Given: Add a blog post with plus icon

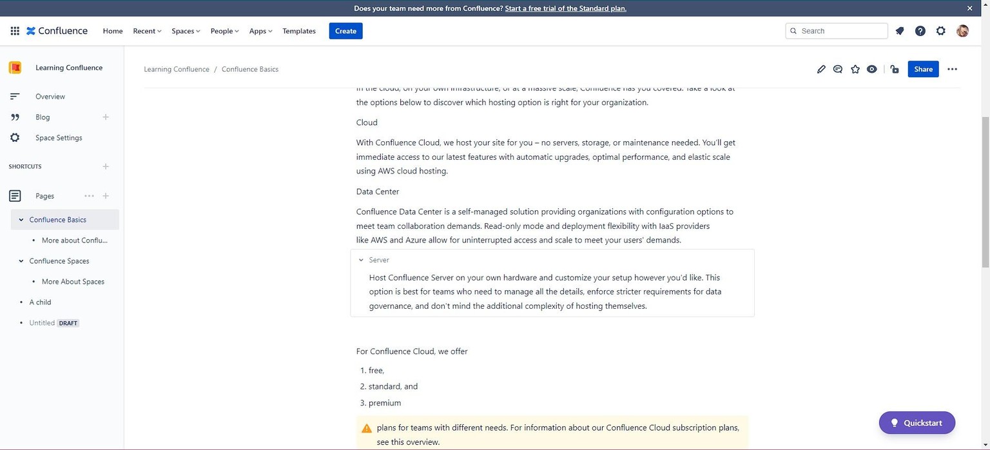Looking at the screenshot, I should pyautogui.click(x=106, y=117).
